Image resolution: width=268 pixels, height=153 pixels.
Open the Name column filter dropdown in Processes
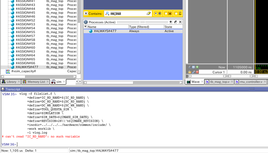tap(85, 27)
